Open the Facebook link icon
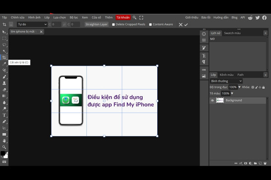Image resolution: width=271 pixels, height=180 pixels. (x=264, y=18)
